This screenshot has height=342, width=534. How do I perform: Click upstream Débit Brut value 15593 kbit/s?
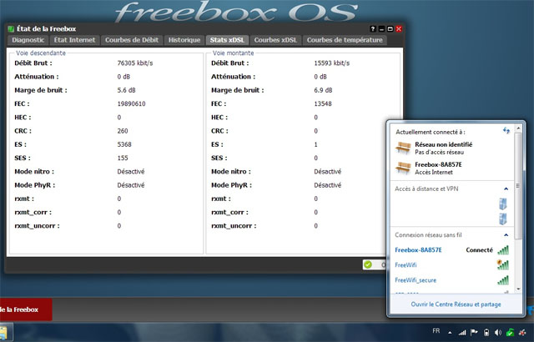(332, 63)
